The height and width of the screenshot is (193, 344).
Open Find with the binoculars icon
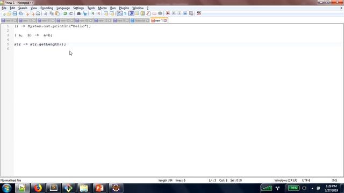pyautogui.click(x=78, y=13)
